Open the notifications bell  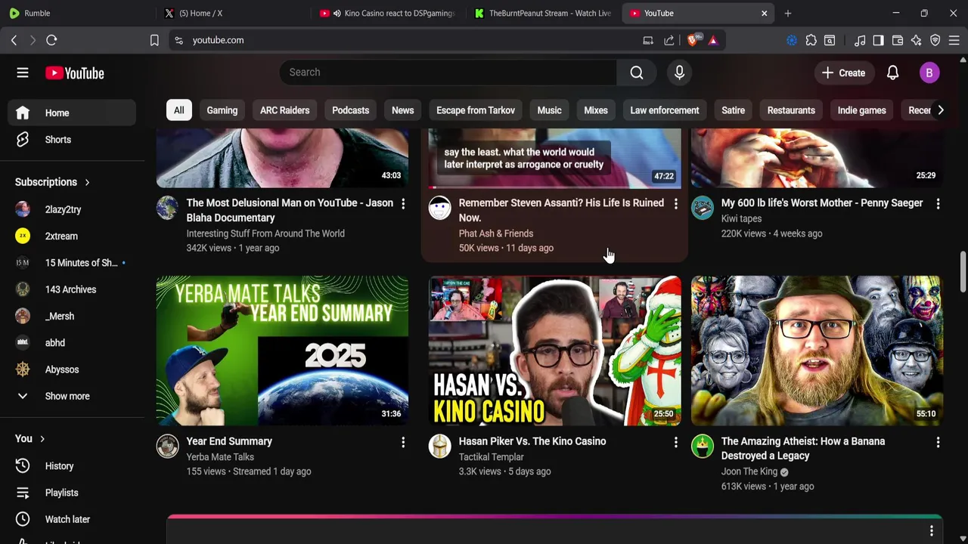[892, 73]
